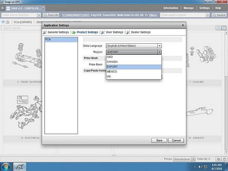
Task: Open the Dealer Settings tab
Action: point(139,32)
